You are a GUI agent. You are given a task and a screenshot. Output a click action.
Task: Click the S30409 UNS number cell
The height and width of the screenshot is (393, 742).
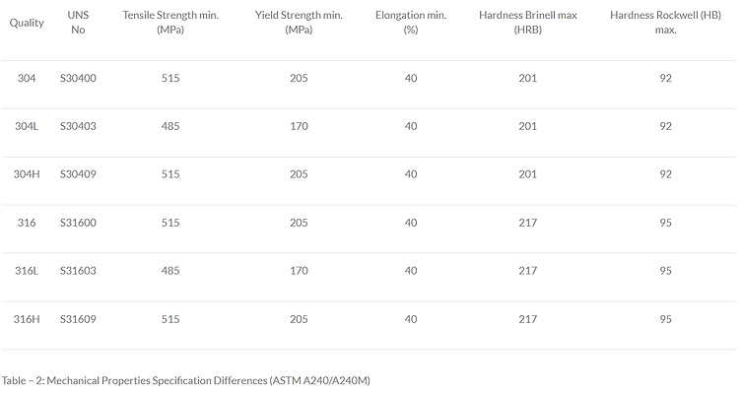[x=78, y=174]
